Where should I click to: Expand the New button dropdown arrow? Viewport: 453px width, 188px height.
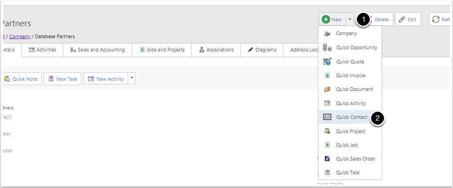click(350, 20)
